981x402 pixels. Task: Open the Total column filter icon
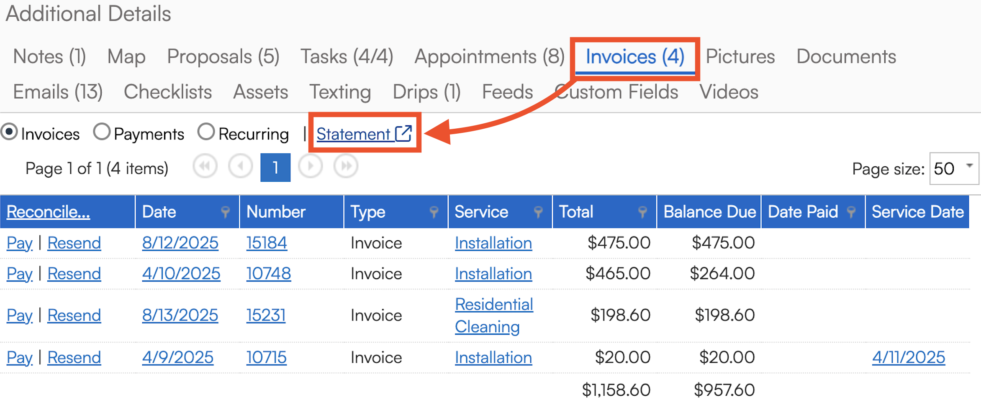[x=642, y=212]
